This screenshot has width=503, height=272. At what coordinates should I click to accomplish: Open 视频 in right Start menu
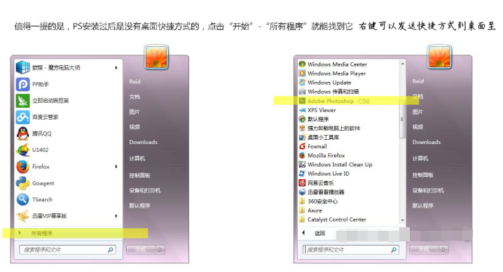pyautogui.click(x=418, y=127)
